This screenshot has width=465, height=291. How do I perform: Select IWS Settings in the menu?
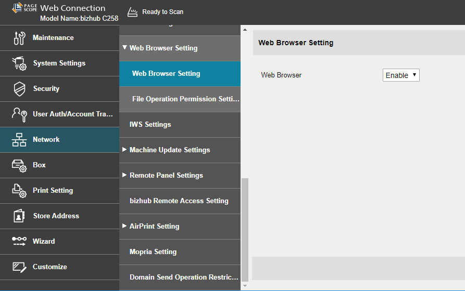point(150,125)
